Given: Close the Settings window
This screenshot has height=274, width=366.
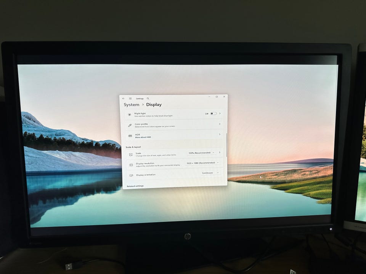Looking at the screenshot, I should pos(224,96).
